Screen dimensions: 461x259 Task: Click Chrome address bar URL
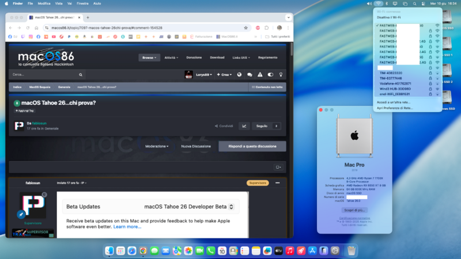click(x=107, y=28)
